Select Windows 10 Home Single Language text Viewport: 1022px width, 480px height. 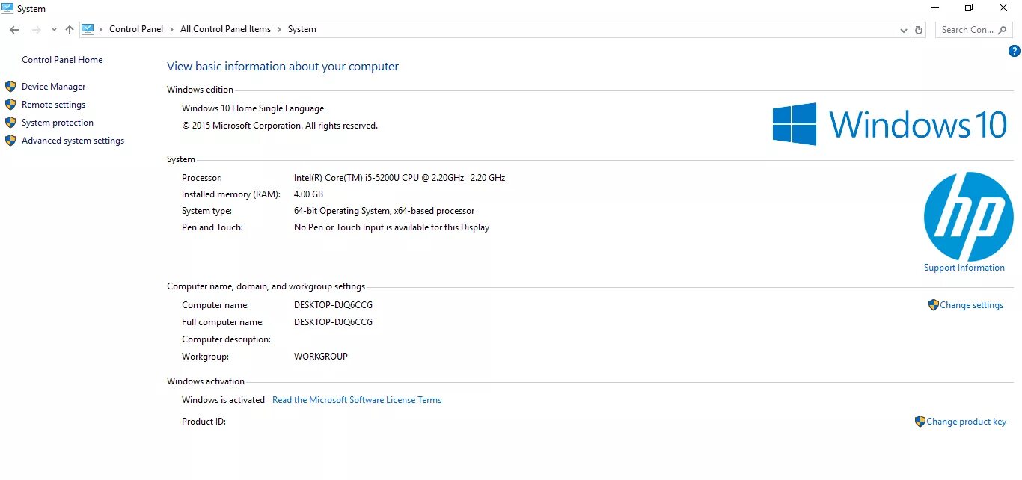253,108
